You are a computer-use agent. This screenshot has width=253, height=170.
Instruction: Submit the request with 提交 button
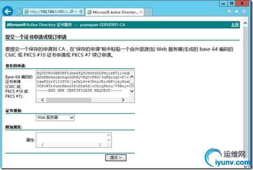click(116, 158)
